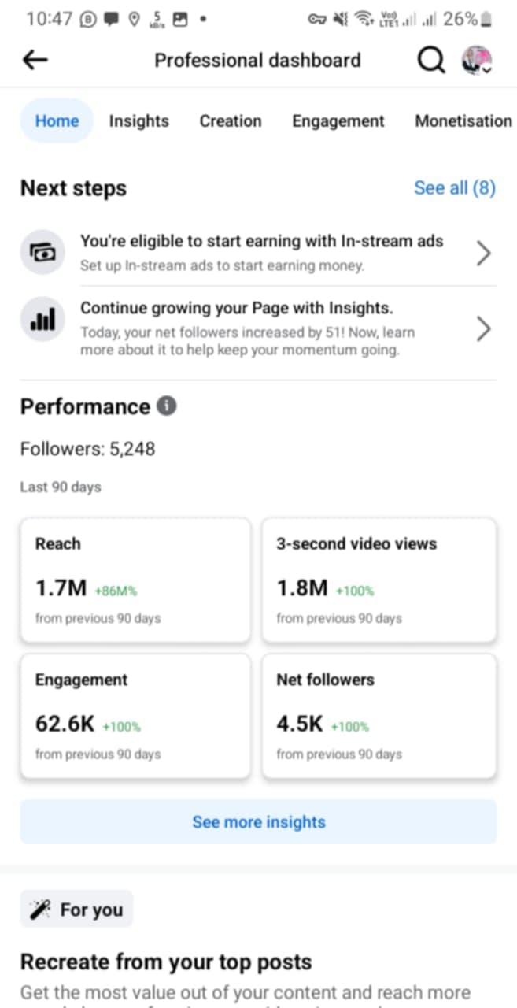517x1008 pixels.
Task: Switch to Insights tab
Action: click(138, 121)
